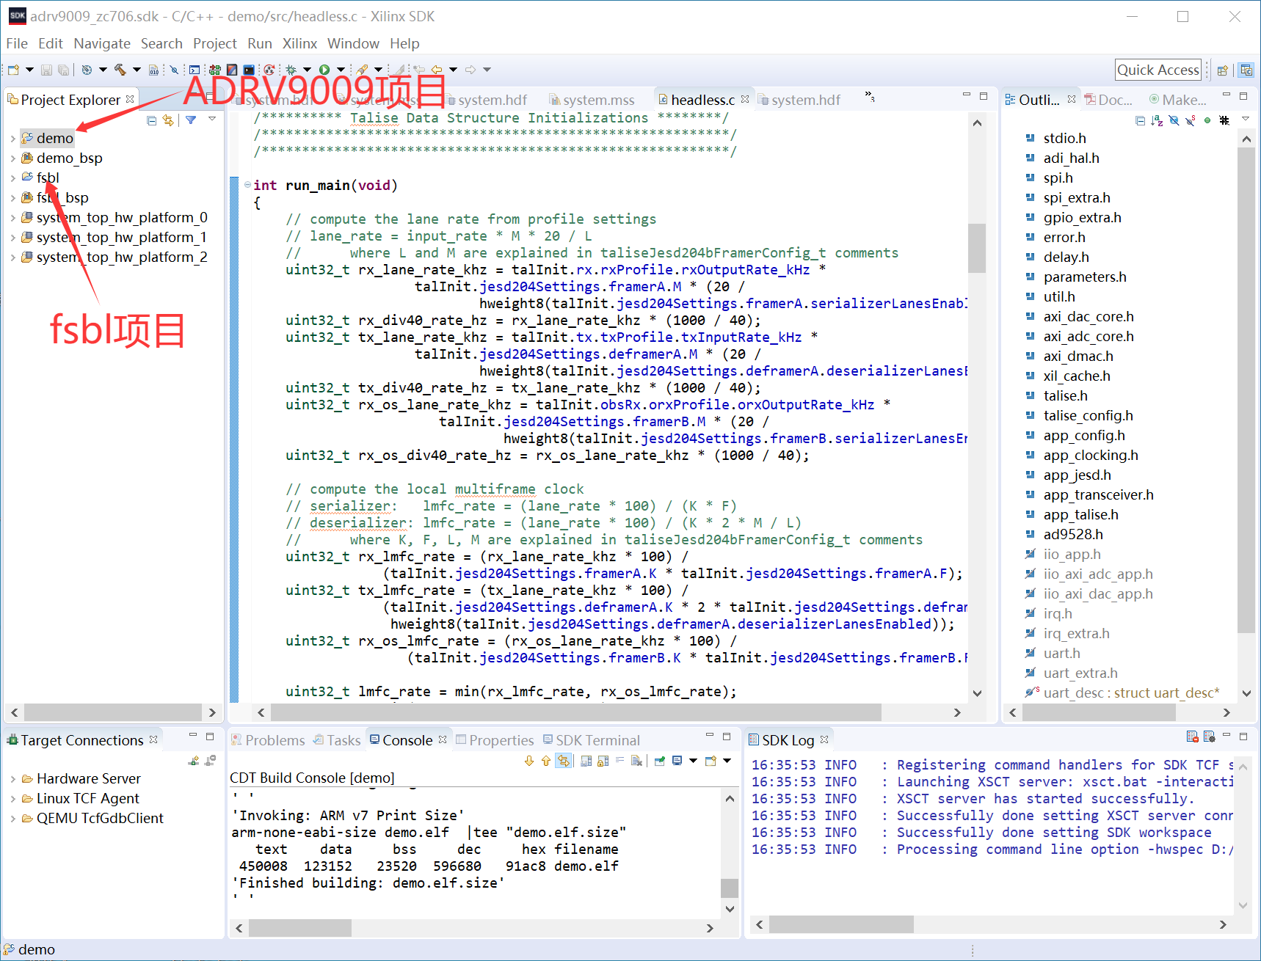The width and height of the screenshot is (1261, 961).
Task: Switch to the Properties tab
Action: coord(495,740)
